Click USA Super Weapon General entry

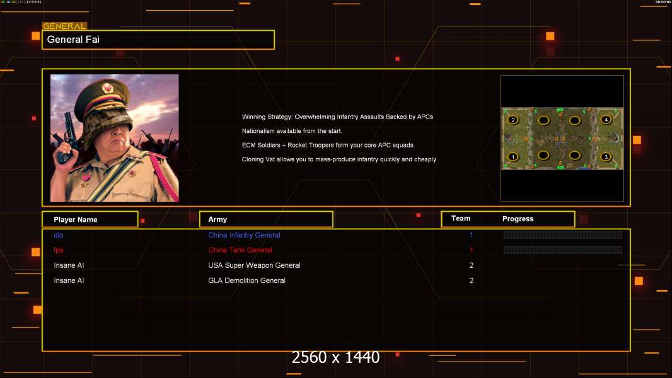pyautogui.click(x=254, y=265)
